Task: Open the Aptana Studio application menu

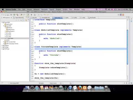Action: click(11, 9)
